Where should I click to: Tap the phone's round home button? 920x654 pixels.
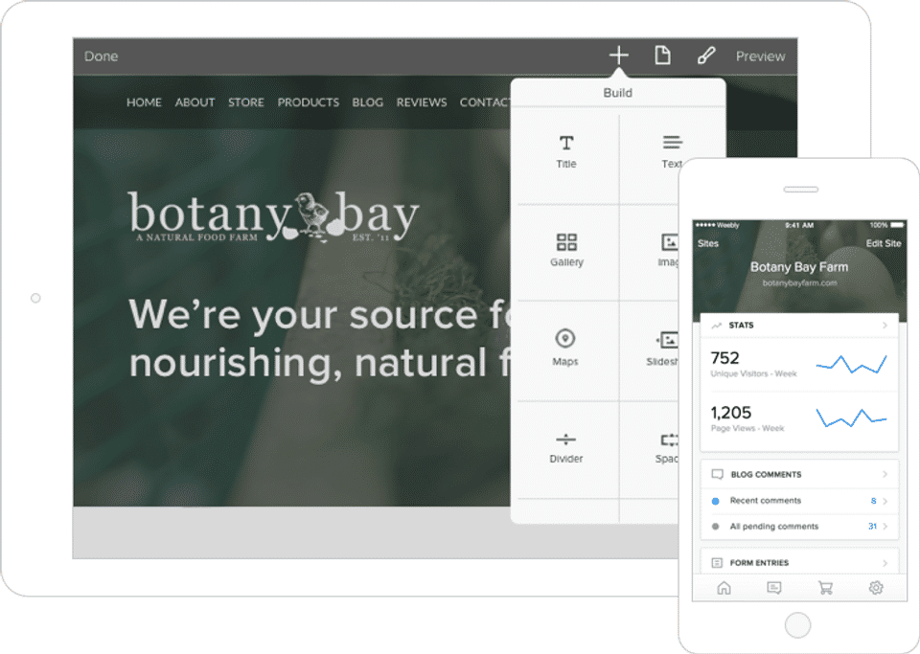tap(798, 624)
